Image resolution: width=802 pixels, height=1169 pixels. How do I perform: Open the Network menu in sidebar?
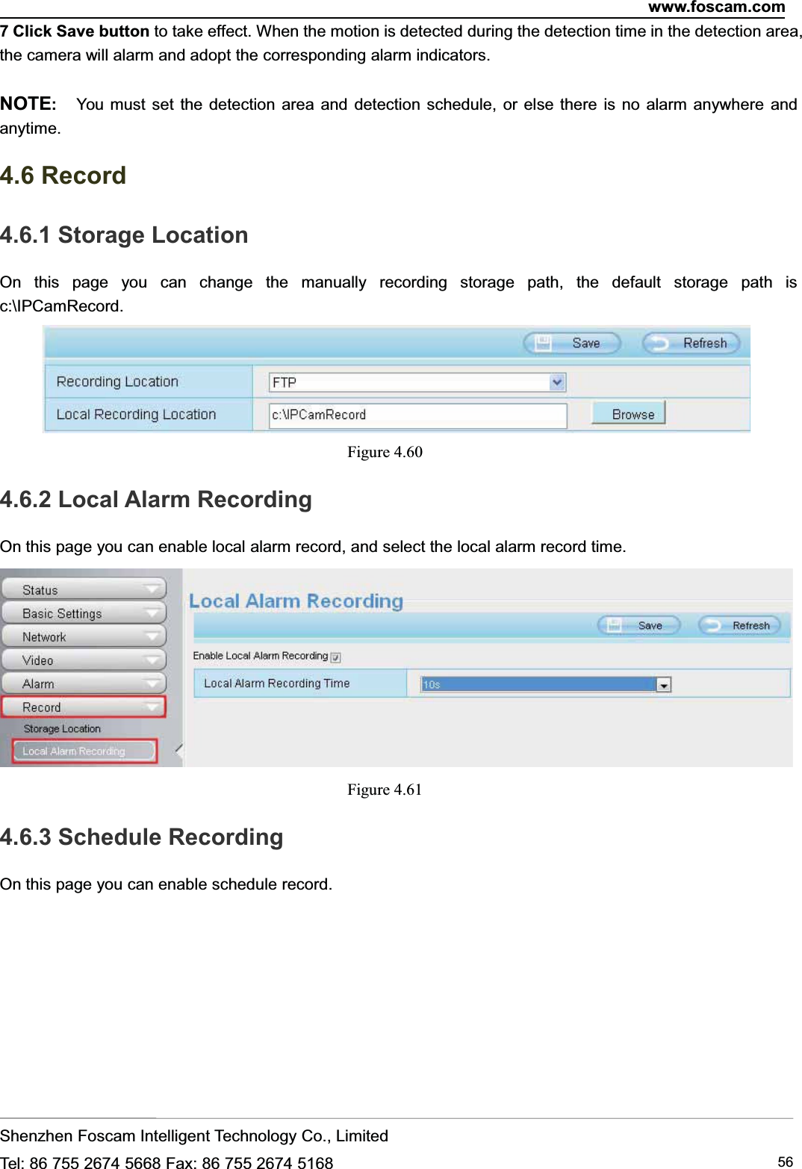click(84, 636)
